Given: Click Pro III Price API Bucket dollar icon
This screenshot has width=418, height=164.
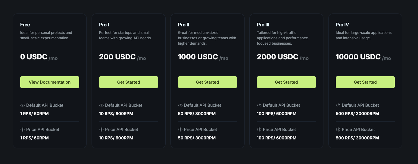Looking at the screenshot, I should pyautogui.click(x=259, y=130).
